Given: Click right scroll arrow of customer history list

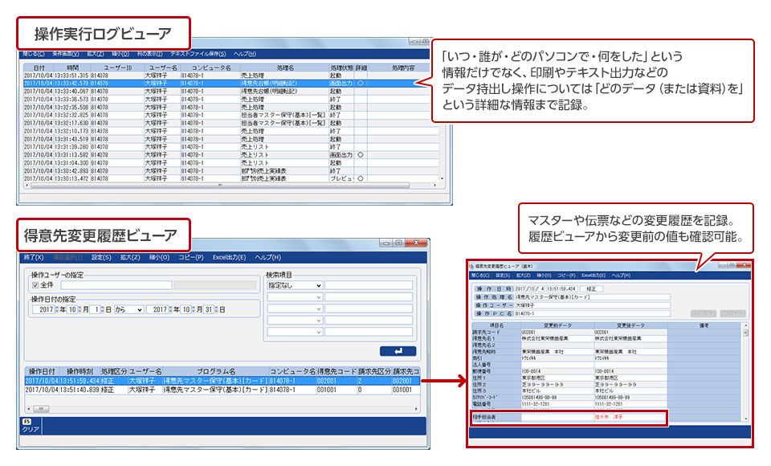Looking at the screenshot, I should (416, 408).
